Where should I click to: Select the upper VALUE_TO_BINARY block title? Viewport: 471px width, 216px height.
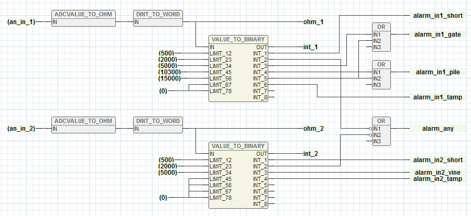(x=238, y=39)
